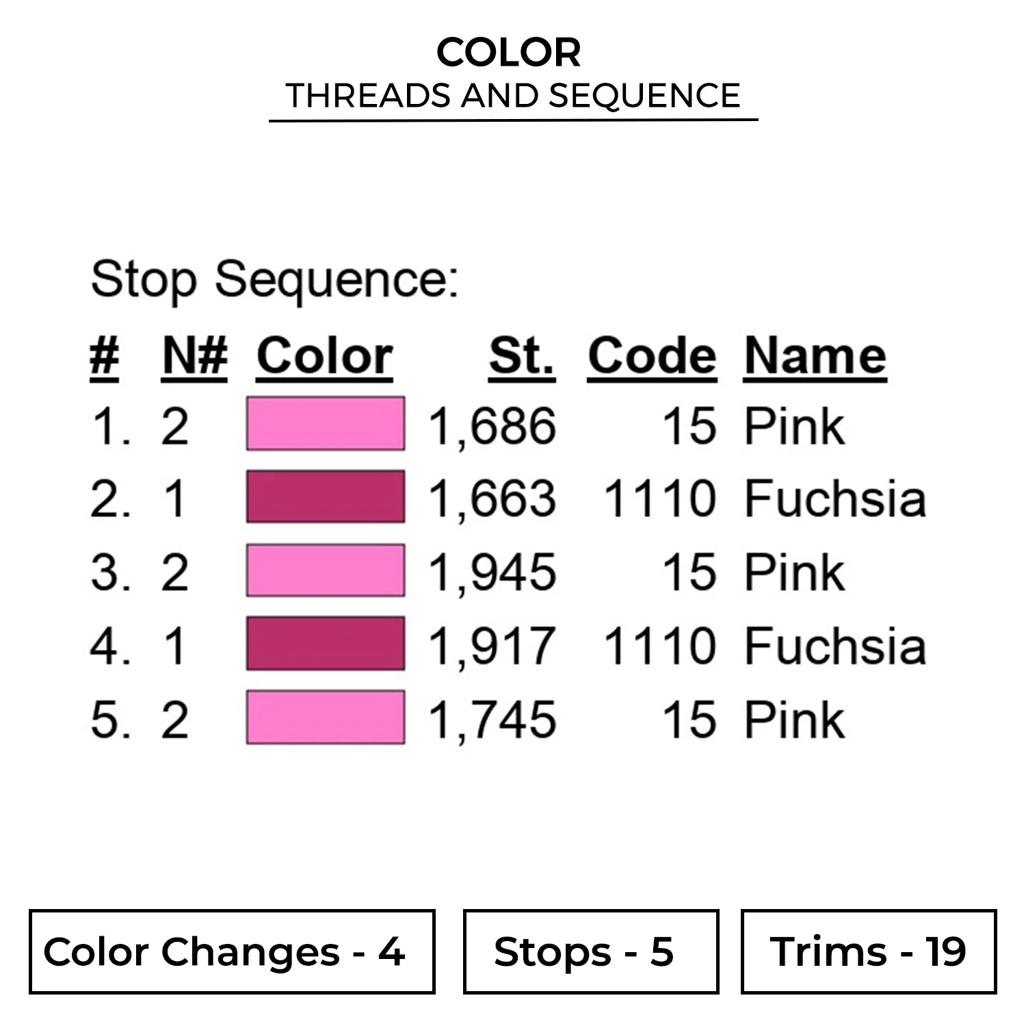Click the pink swatch in row 5
The width and height of the screenshot is (1026, 1026).
point(325,717)
